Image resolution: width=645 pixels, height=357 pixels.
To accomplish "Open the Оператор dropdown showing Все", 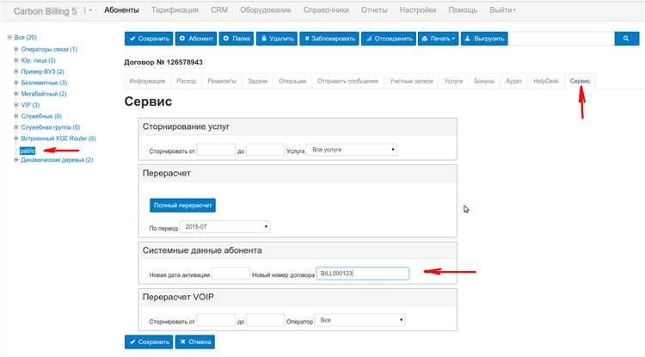I will (360, 320).
